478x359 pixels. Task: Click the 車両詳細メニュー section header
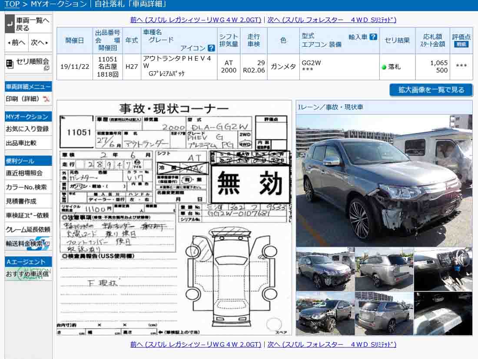(28, 87)
